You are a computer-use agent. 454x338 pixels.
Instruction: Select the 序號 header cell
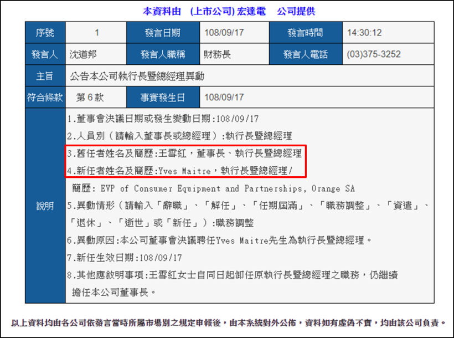[45, 33]
